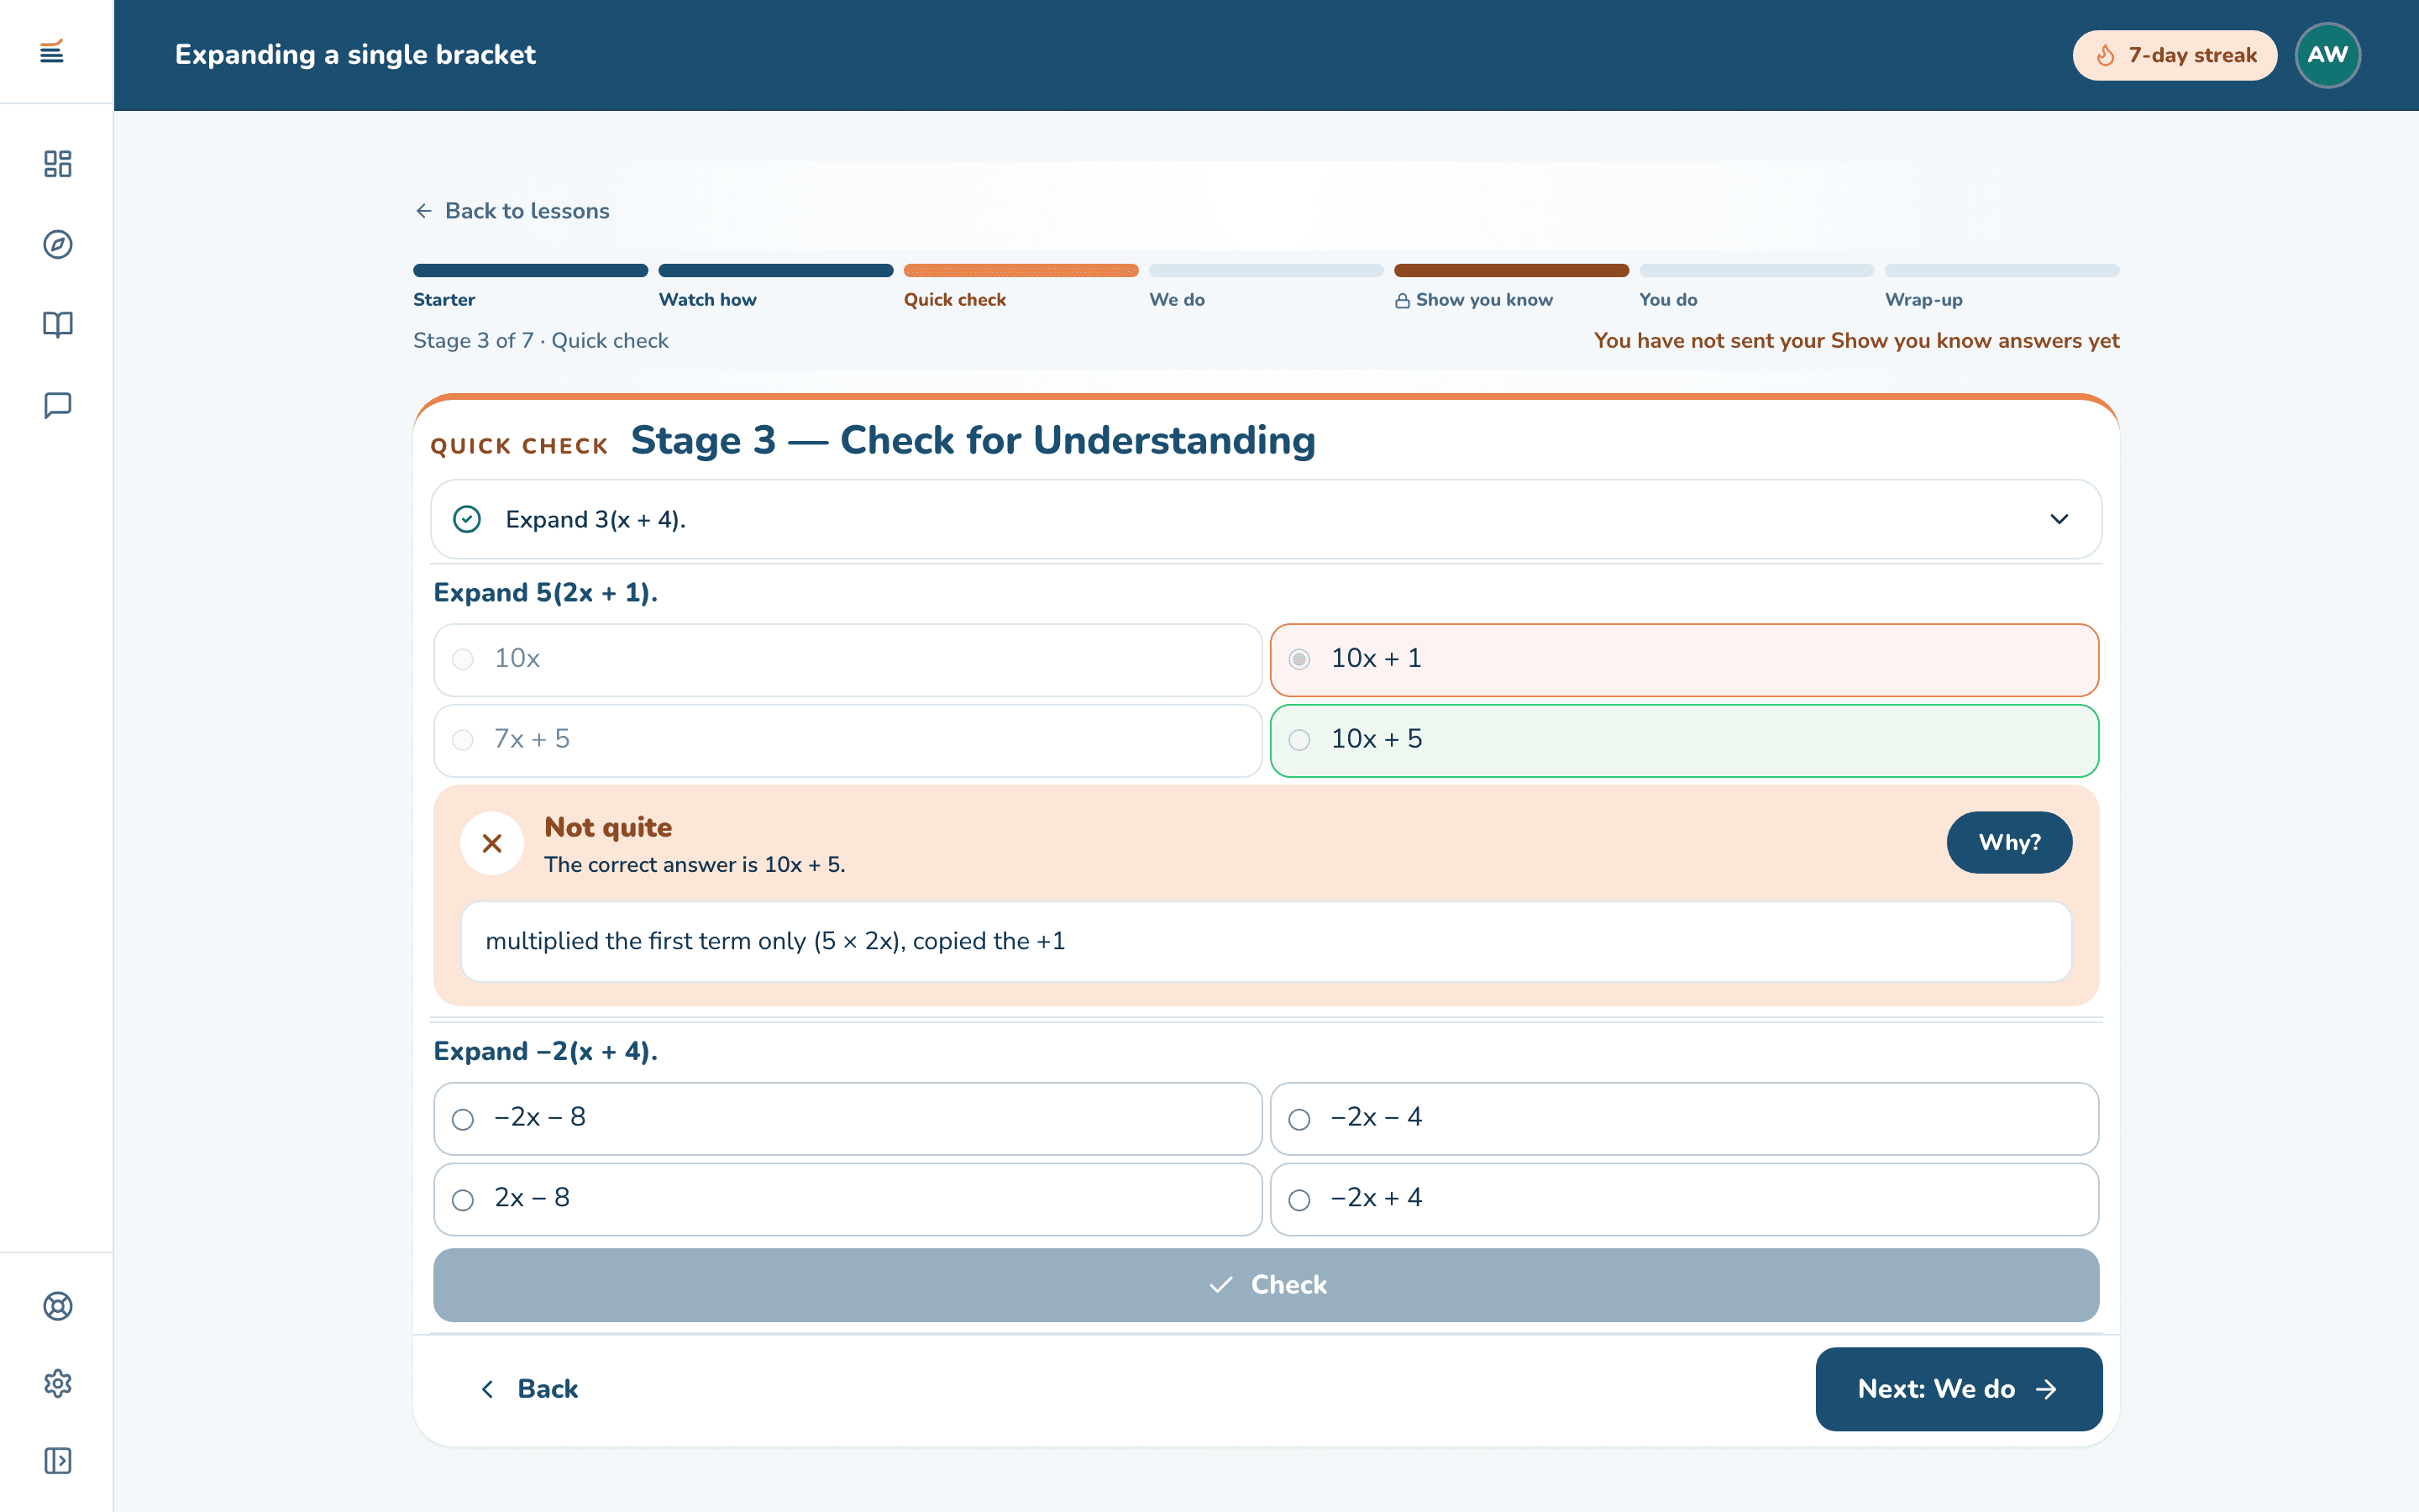The height and width of the screenshot is (1512, 2419).
Task: Open the chat message icon in sidebar
Action: tap(58, 405)
